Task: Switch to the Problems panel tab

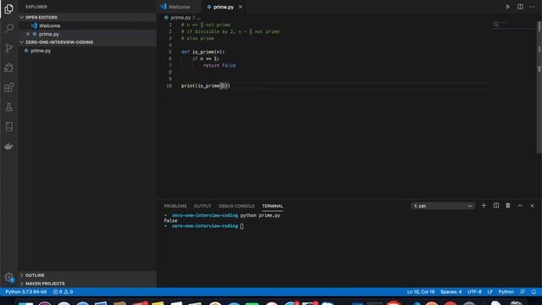Action: click(175, 206)
